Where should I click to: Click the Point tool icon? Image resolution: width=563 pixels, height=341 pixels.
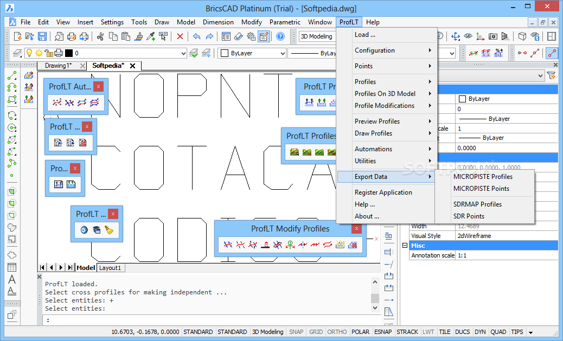pyautogui.click(x=12, y=176)
